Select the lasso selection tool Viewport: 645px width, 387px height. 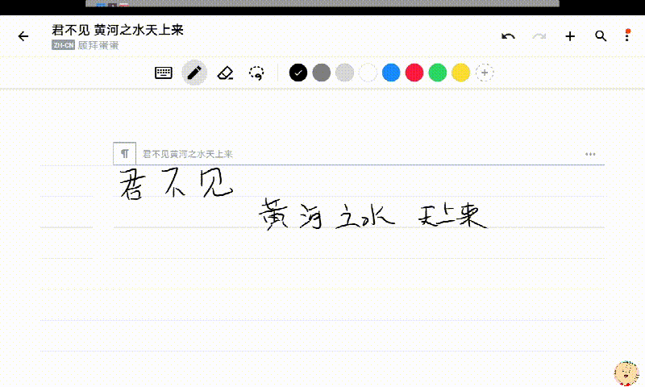coord(256,73)
